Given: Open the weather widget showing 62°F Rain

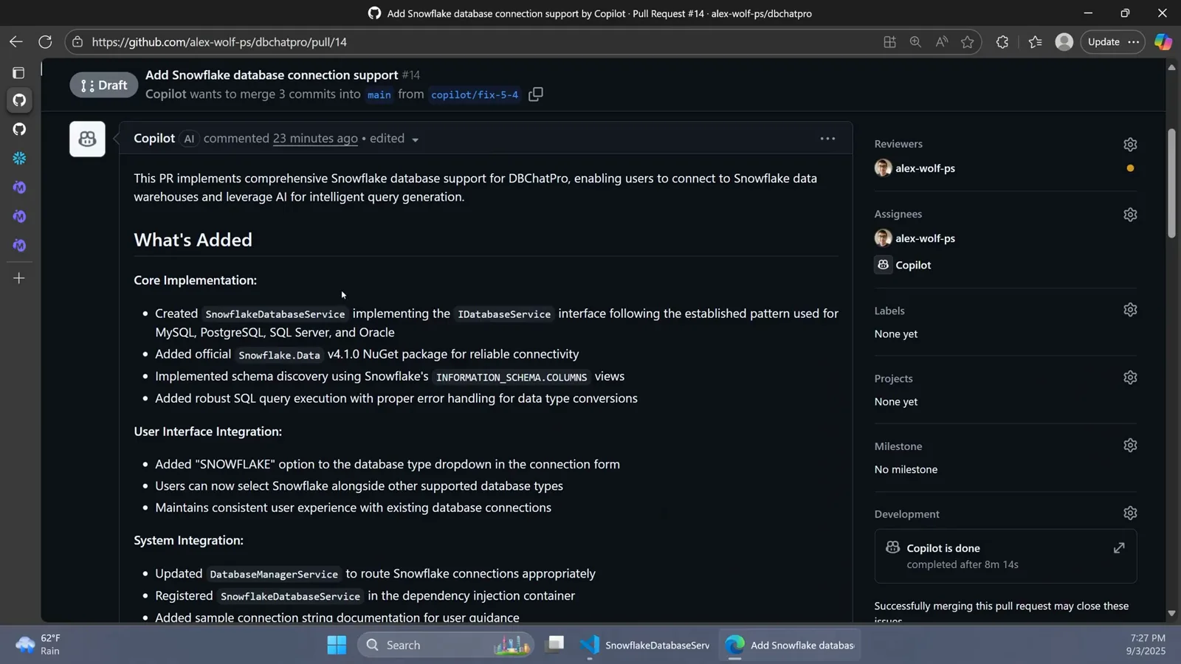Looking at the screenshot, I should (x=38, y=645).
